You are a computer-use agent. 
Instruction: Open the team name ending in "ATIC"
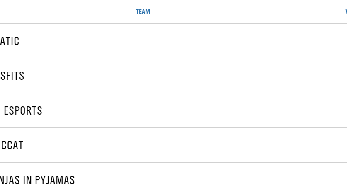[10, 41]
